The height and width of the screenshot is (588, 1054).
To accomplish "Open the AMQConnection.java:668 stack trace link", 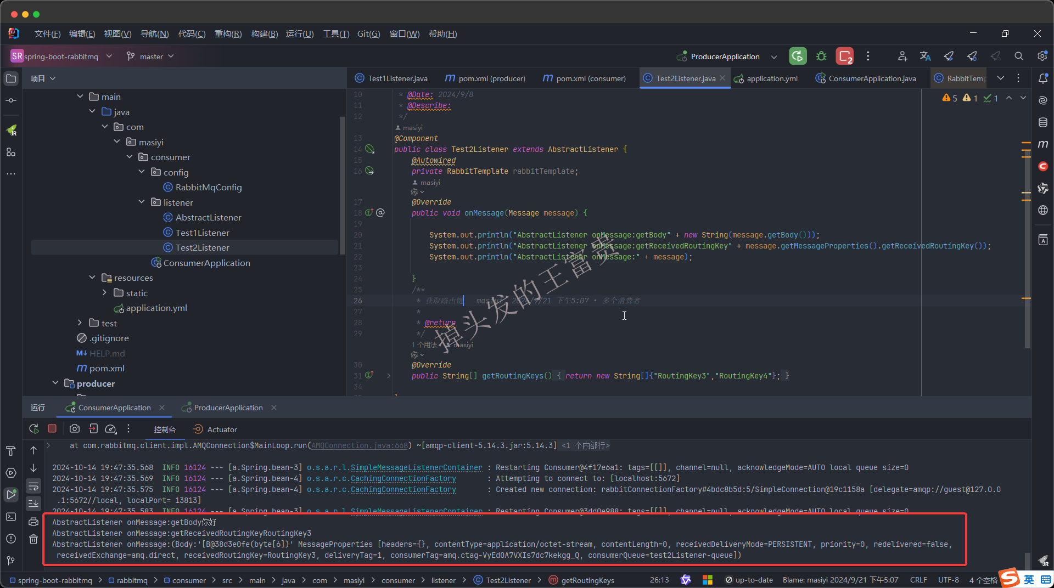I will point(360,445).
